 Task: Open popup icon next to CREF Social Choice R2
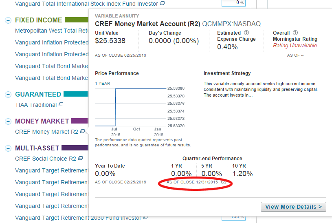click(x=81, y=158)
